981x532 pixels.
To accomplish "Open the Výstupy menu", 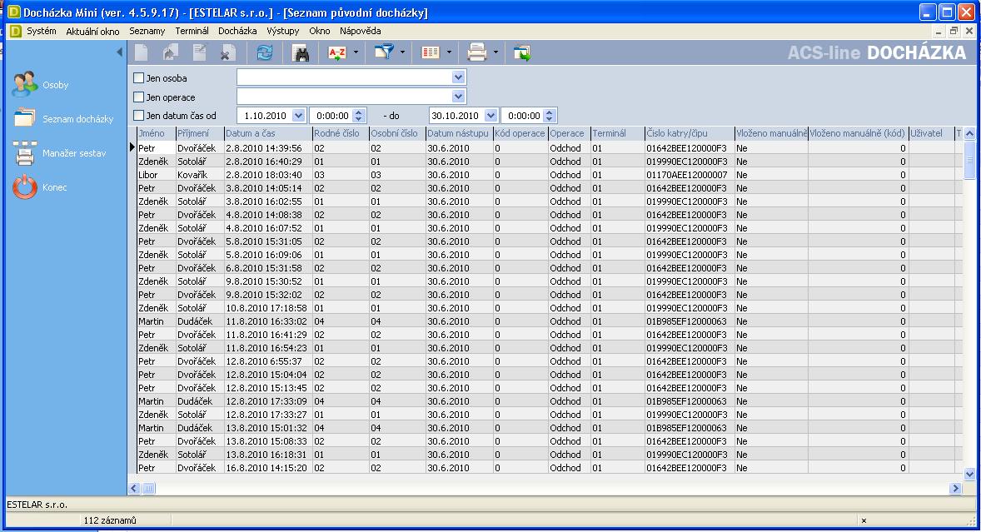I will (283, 31).
